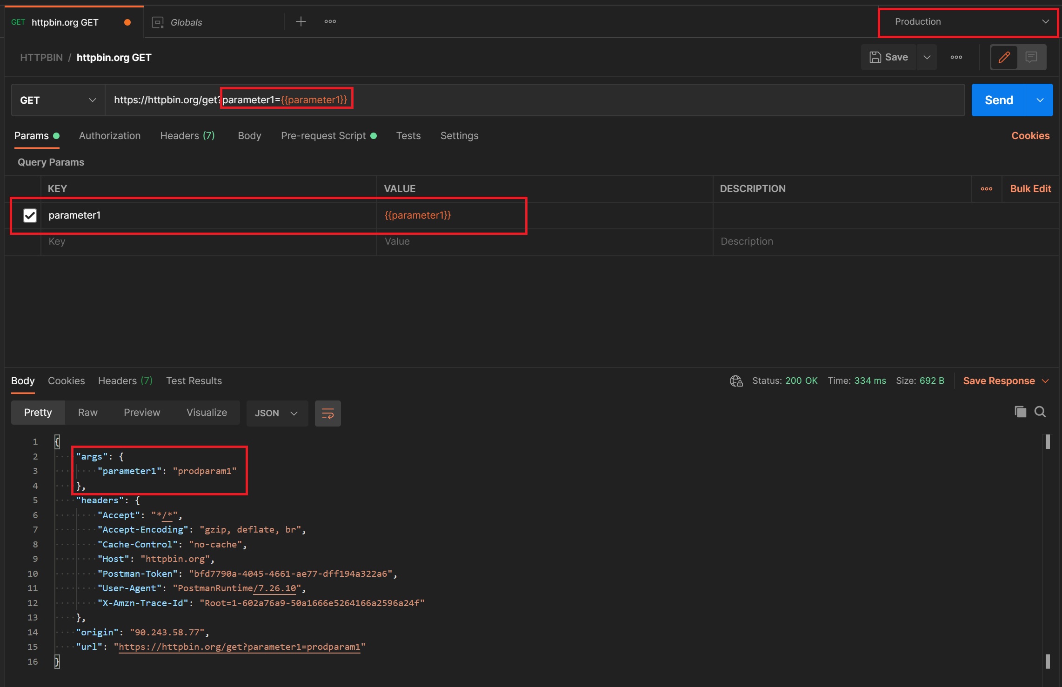The image size is (1062, 687).
Task: Click the Bulk Edit link
Action: (1030, 189)
